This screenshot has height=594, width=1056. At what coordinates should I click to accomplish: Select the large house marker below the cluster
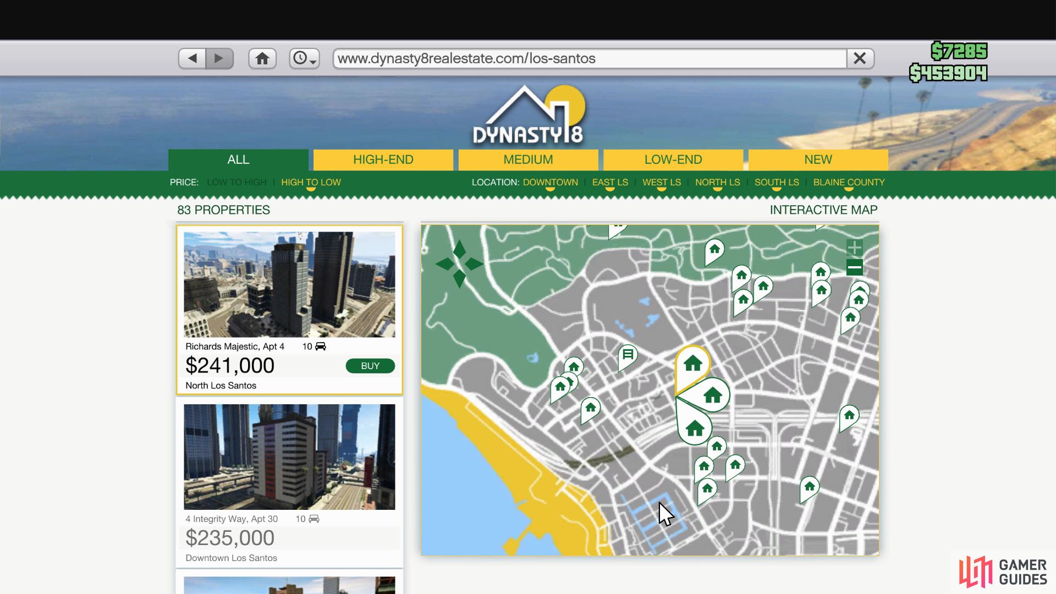pyautogui.click(x=694, y=427)
